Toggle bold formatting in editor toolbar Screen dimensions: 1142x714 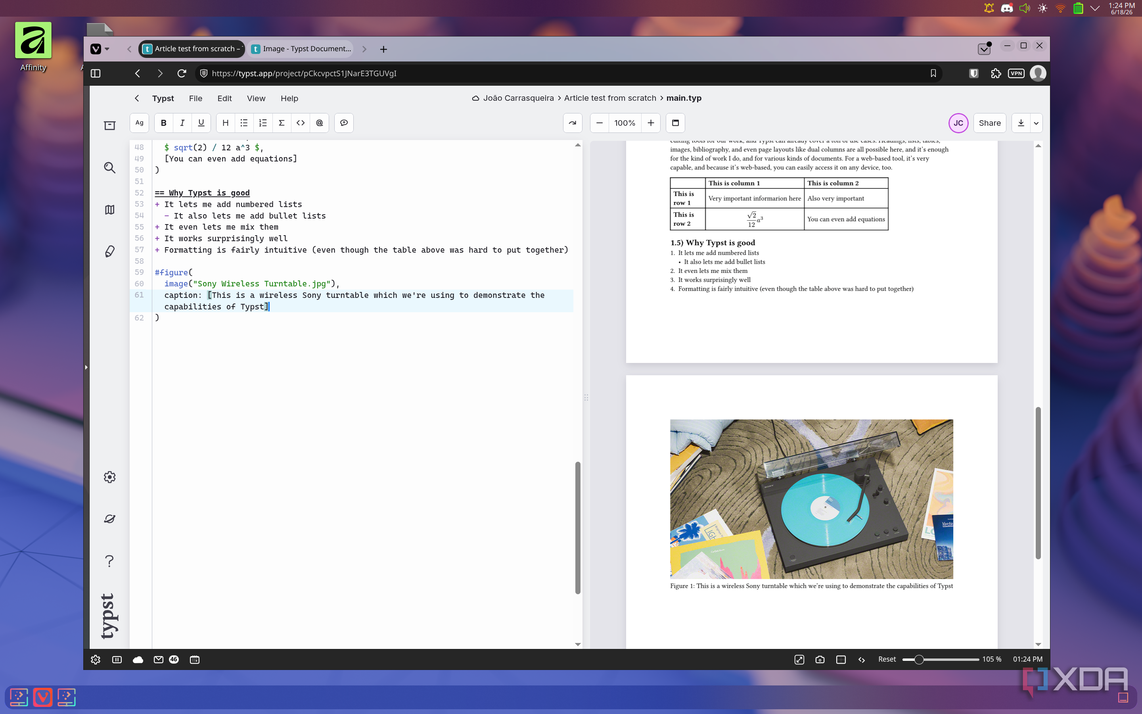[163, 123]
